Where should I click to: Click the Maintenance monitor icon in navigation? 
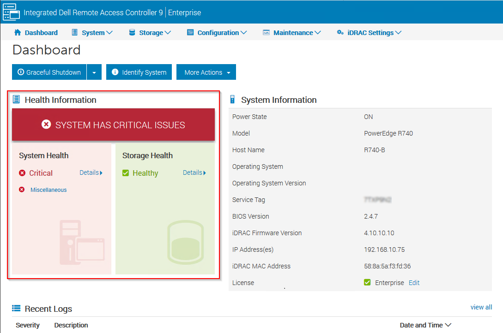pos(266,33)
